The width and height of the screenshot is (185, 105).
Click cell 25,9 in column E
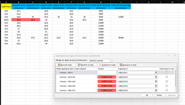click(x=58, y=38)
